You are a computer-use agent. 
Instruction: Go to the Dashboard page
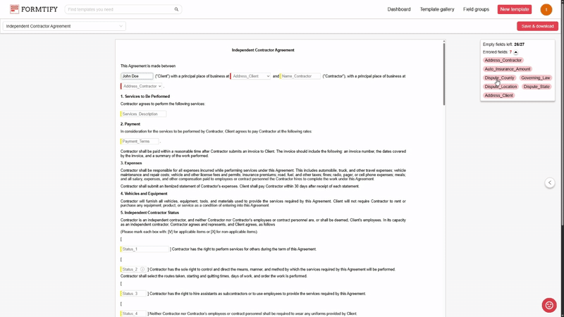click(x=399, y=10)
